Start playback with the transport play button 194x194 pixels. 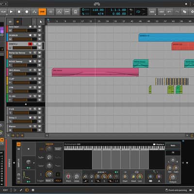tap(11, 12)
